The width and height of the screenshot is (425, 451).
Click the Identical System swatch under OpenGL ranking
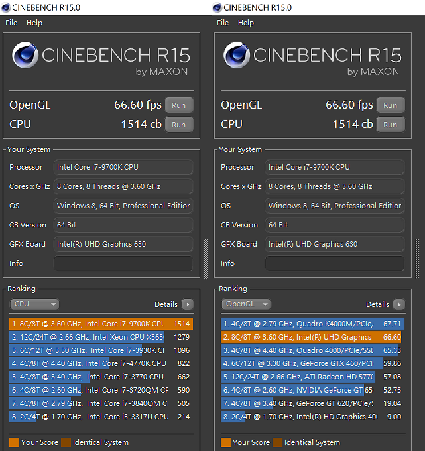[x=277, y=442]
